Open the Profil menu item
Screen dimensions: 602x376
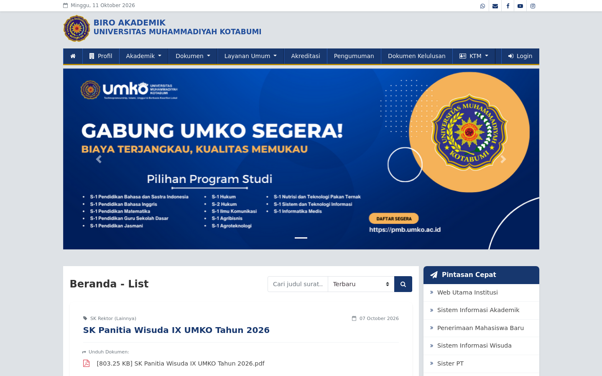(101, 56)
